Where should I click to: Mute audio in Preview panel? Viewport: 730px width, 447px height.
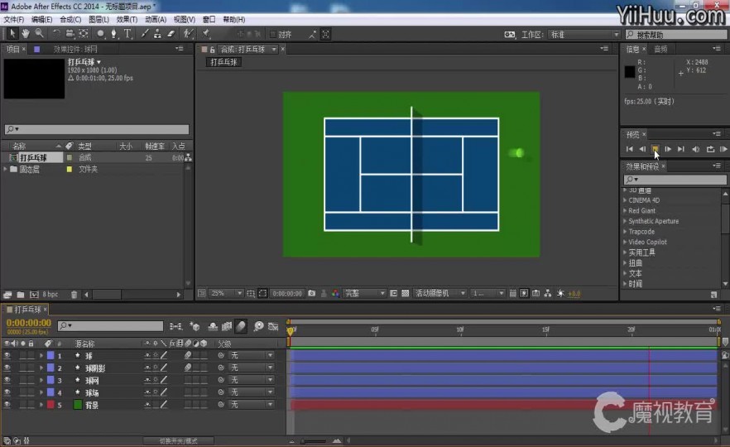click(695, 148)
